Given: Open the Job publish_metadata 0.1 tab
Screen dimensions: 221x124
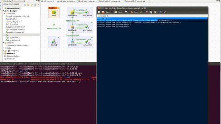Looking at the screenshot, I should coord(110,1).
